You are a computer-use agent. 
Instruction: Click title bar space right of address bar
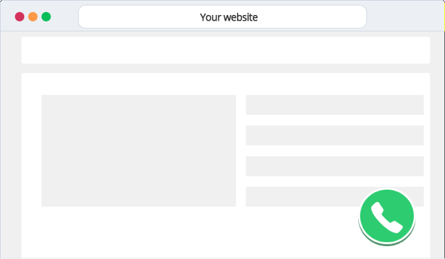(405, 17)
